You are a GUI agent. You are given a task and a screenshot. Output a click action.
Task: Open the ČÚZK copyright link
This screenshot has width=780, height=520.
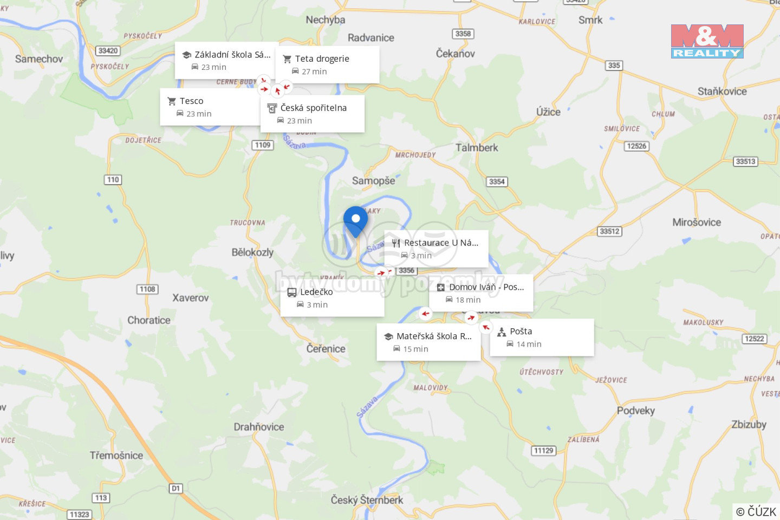tap(756, 511)
